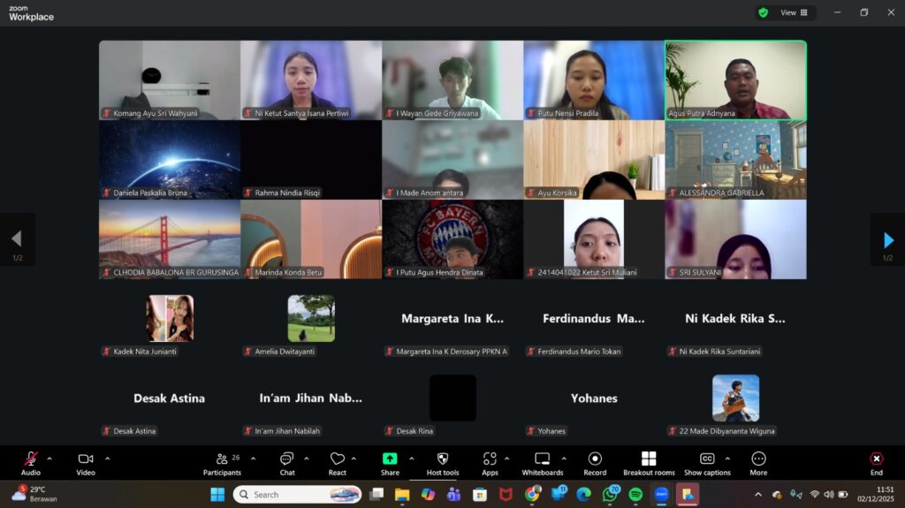Open the Chat panel
The height and width of the screenshot is (508, 905).
286,463
